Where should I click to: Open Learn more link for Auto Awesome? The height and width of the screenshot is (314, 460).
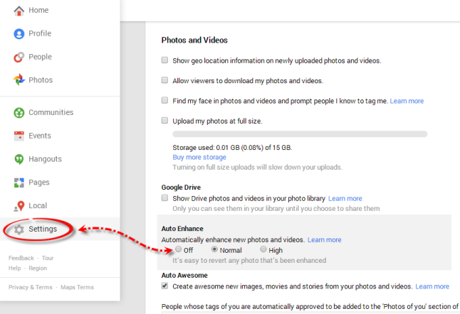click(432, 286)
